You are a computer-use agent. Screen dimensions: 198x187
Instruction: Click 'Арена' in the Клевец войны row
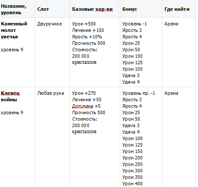tap(171, 93)
